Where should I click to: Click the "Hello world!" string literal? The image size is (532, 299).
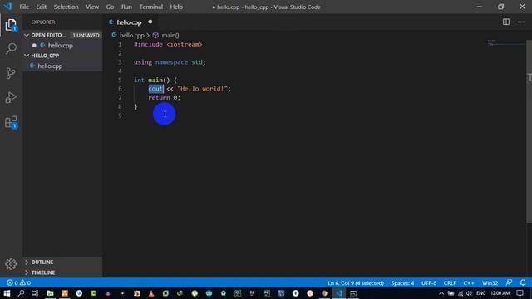pos(202,89)
